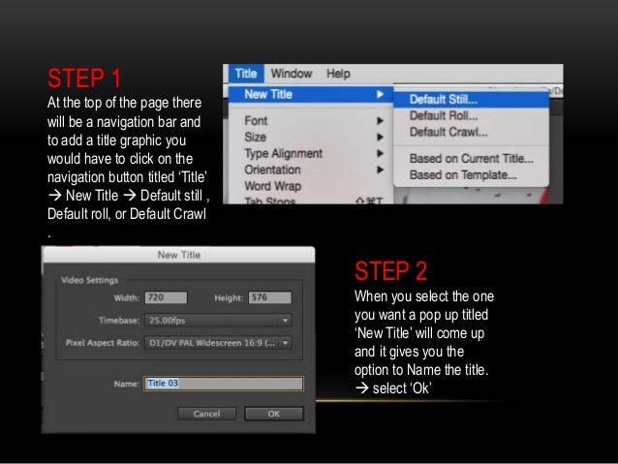The image size is (618, 464).
Task: Click the Cancel button in New Title dialog
Action: [x=207, y=414]
